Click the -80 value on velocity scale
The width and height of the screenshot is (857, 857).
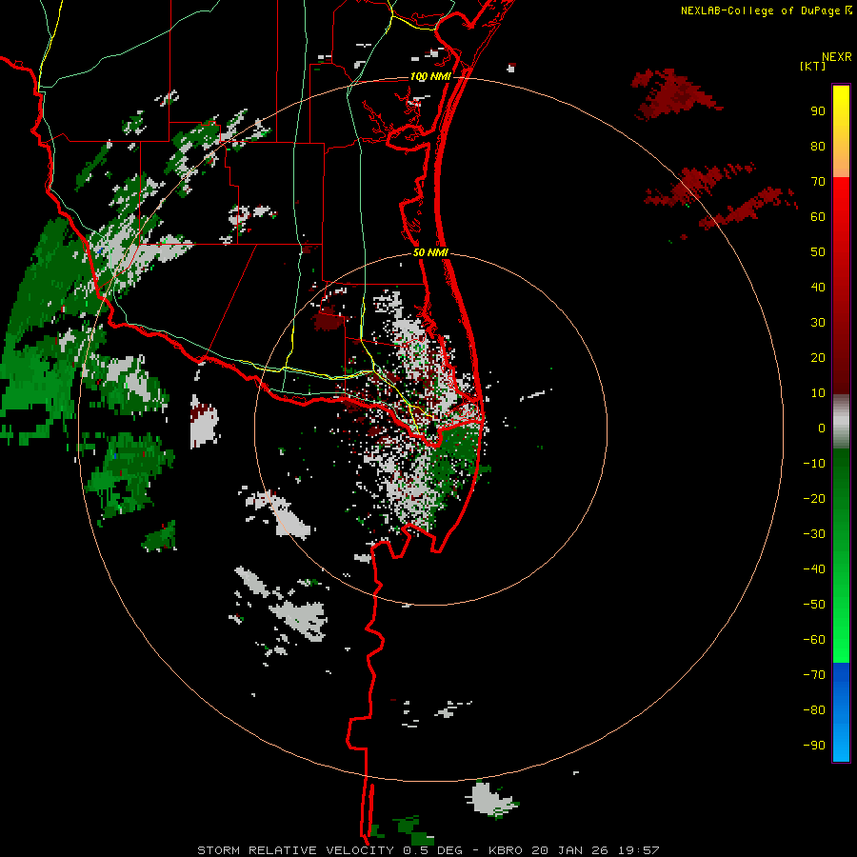click(814, 710)
